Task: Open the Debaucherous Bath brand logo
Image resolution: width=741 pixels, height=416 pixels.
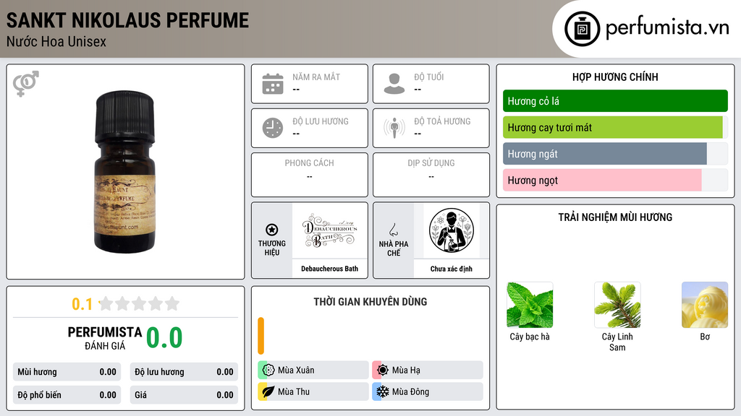Action: pos(330,230)
